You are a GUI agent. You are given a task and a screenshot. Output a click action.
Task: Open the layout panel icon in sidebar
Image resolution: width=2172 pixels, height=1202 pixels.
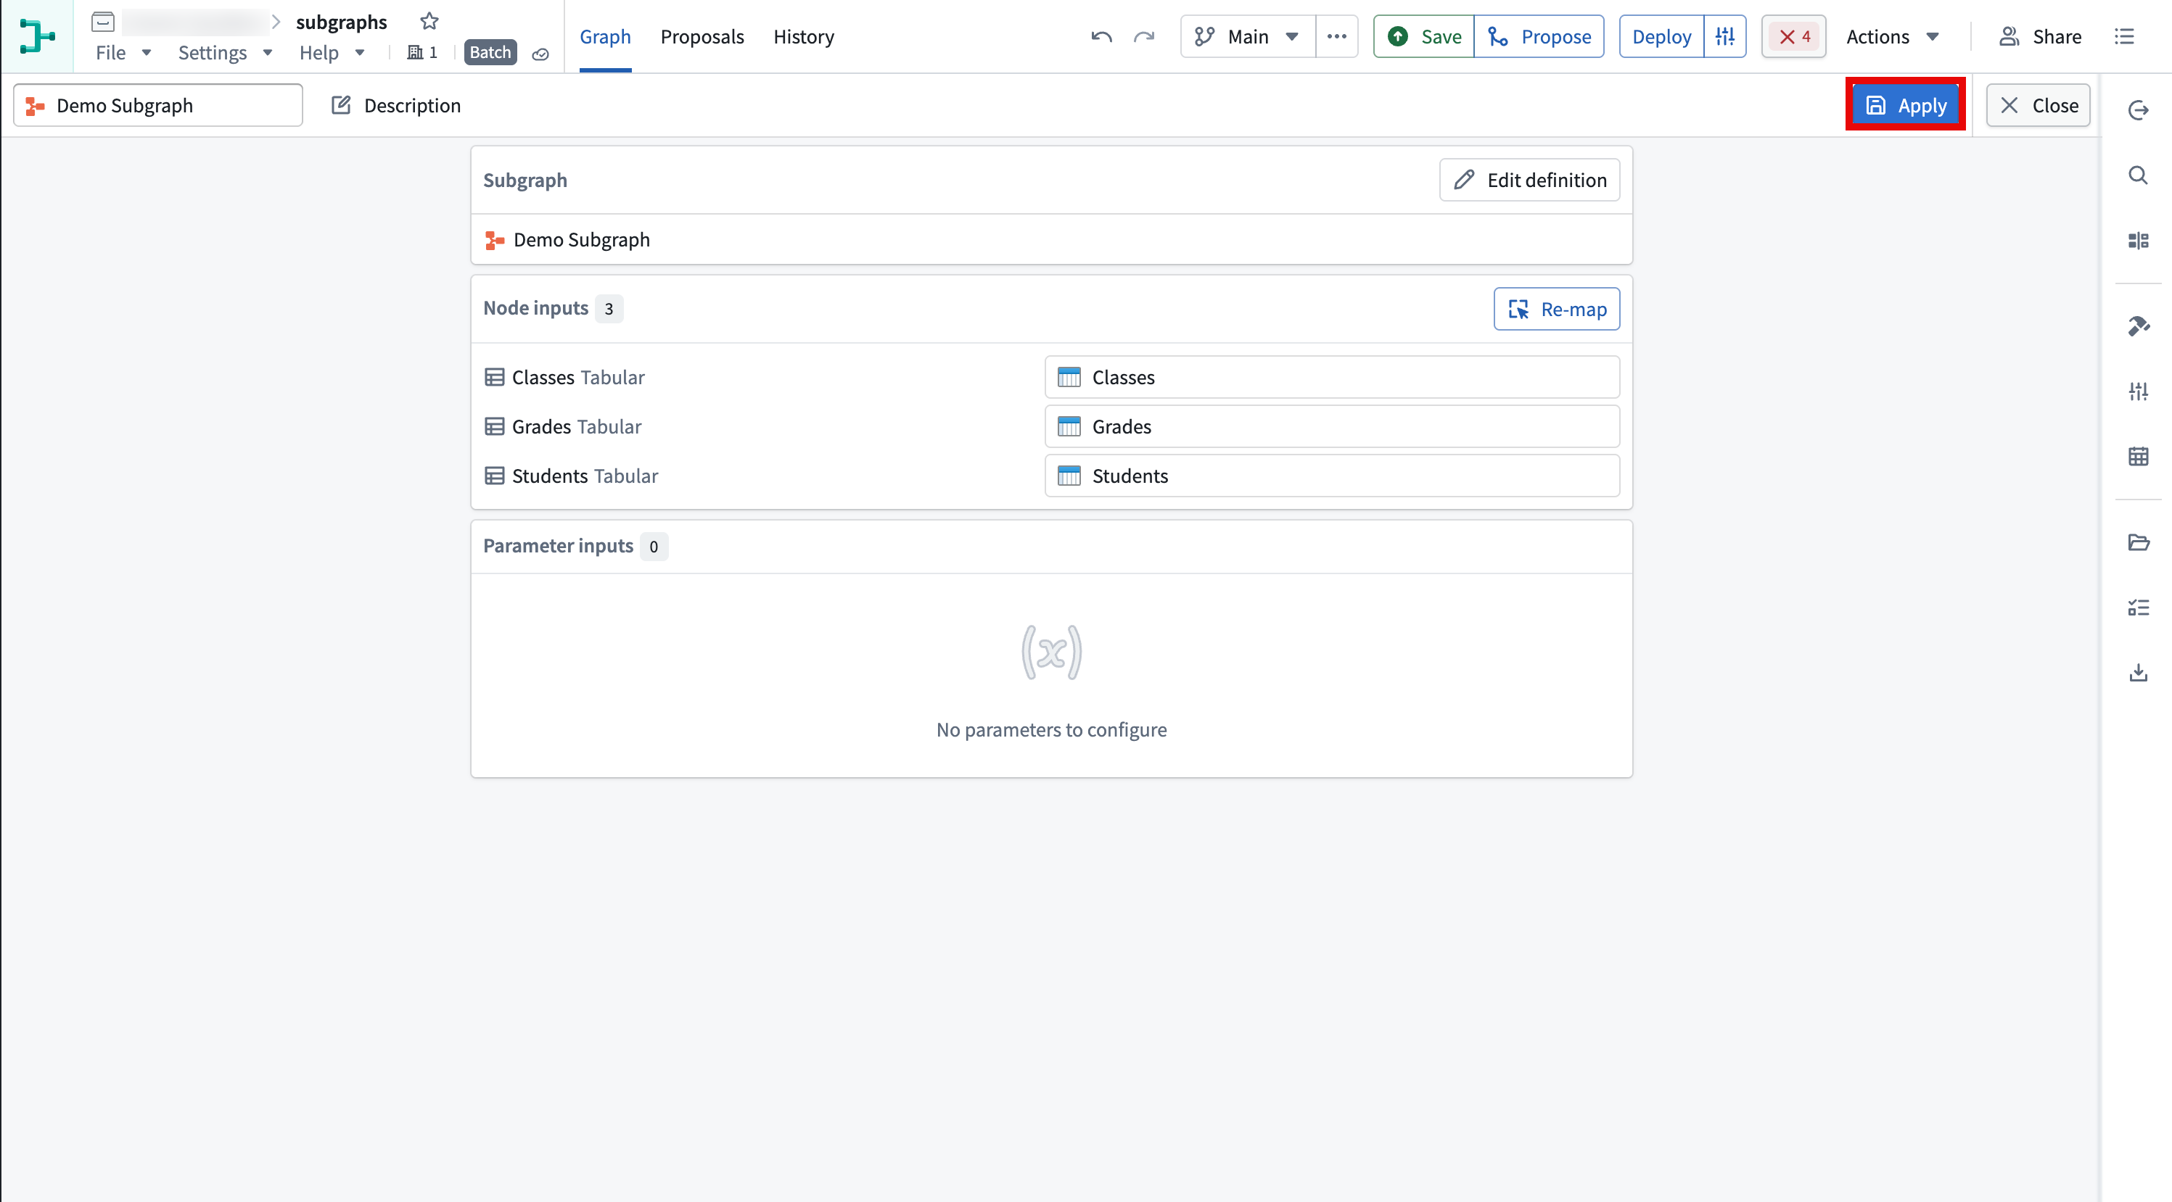pos(2139,241)
